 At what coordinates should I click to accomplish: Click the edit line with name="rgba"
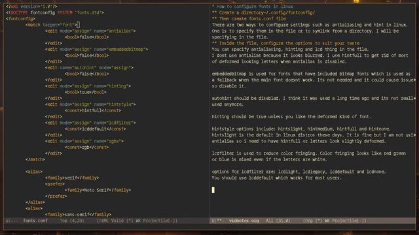84,141
